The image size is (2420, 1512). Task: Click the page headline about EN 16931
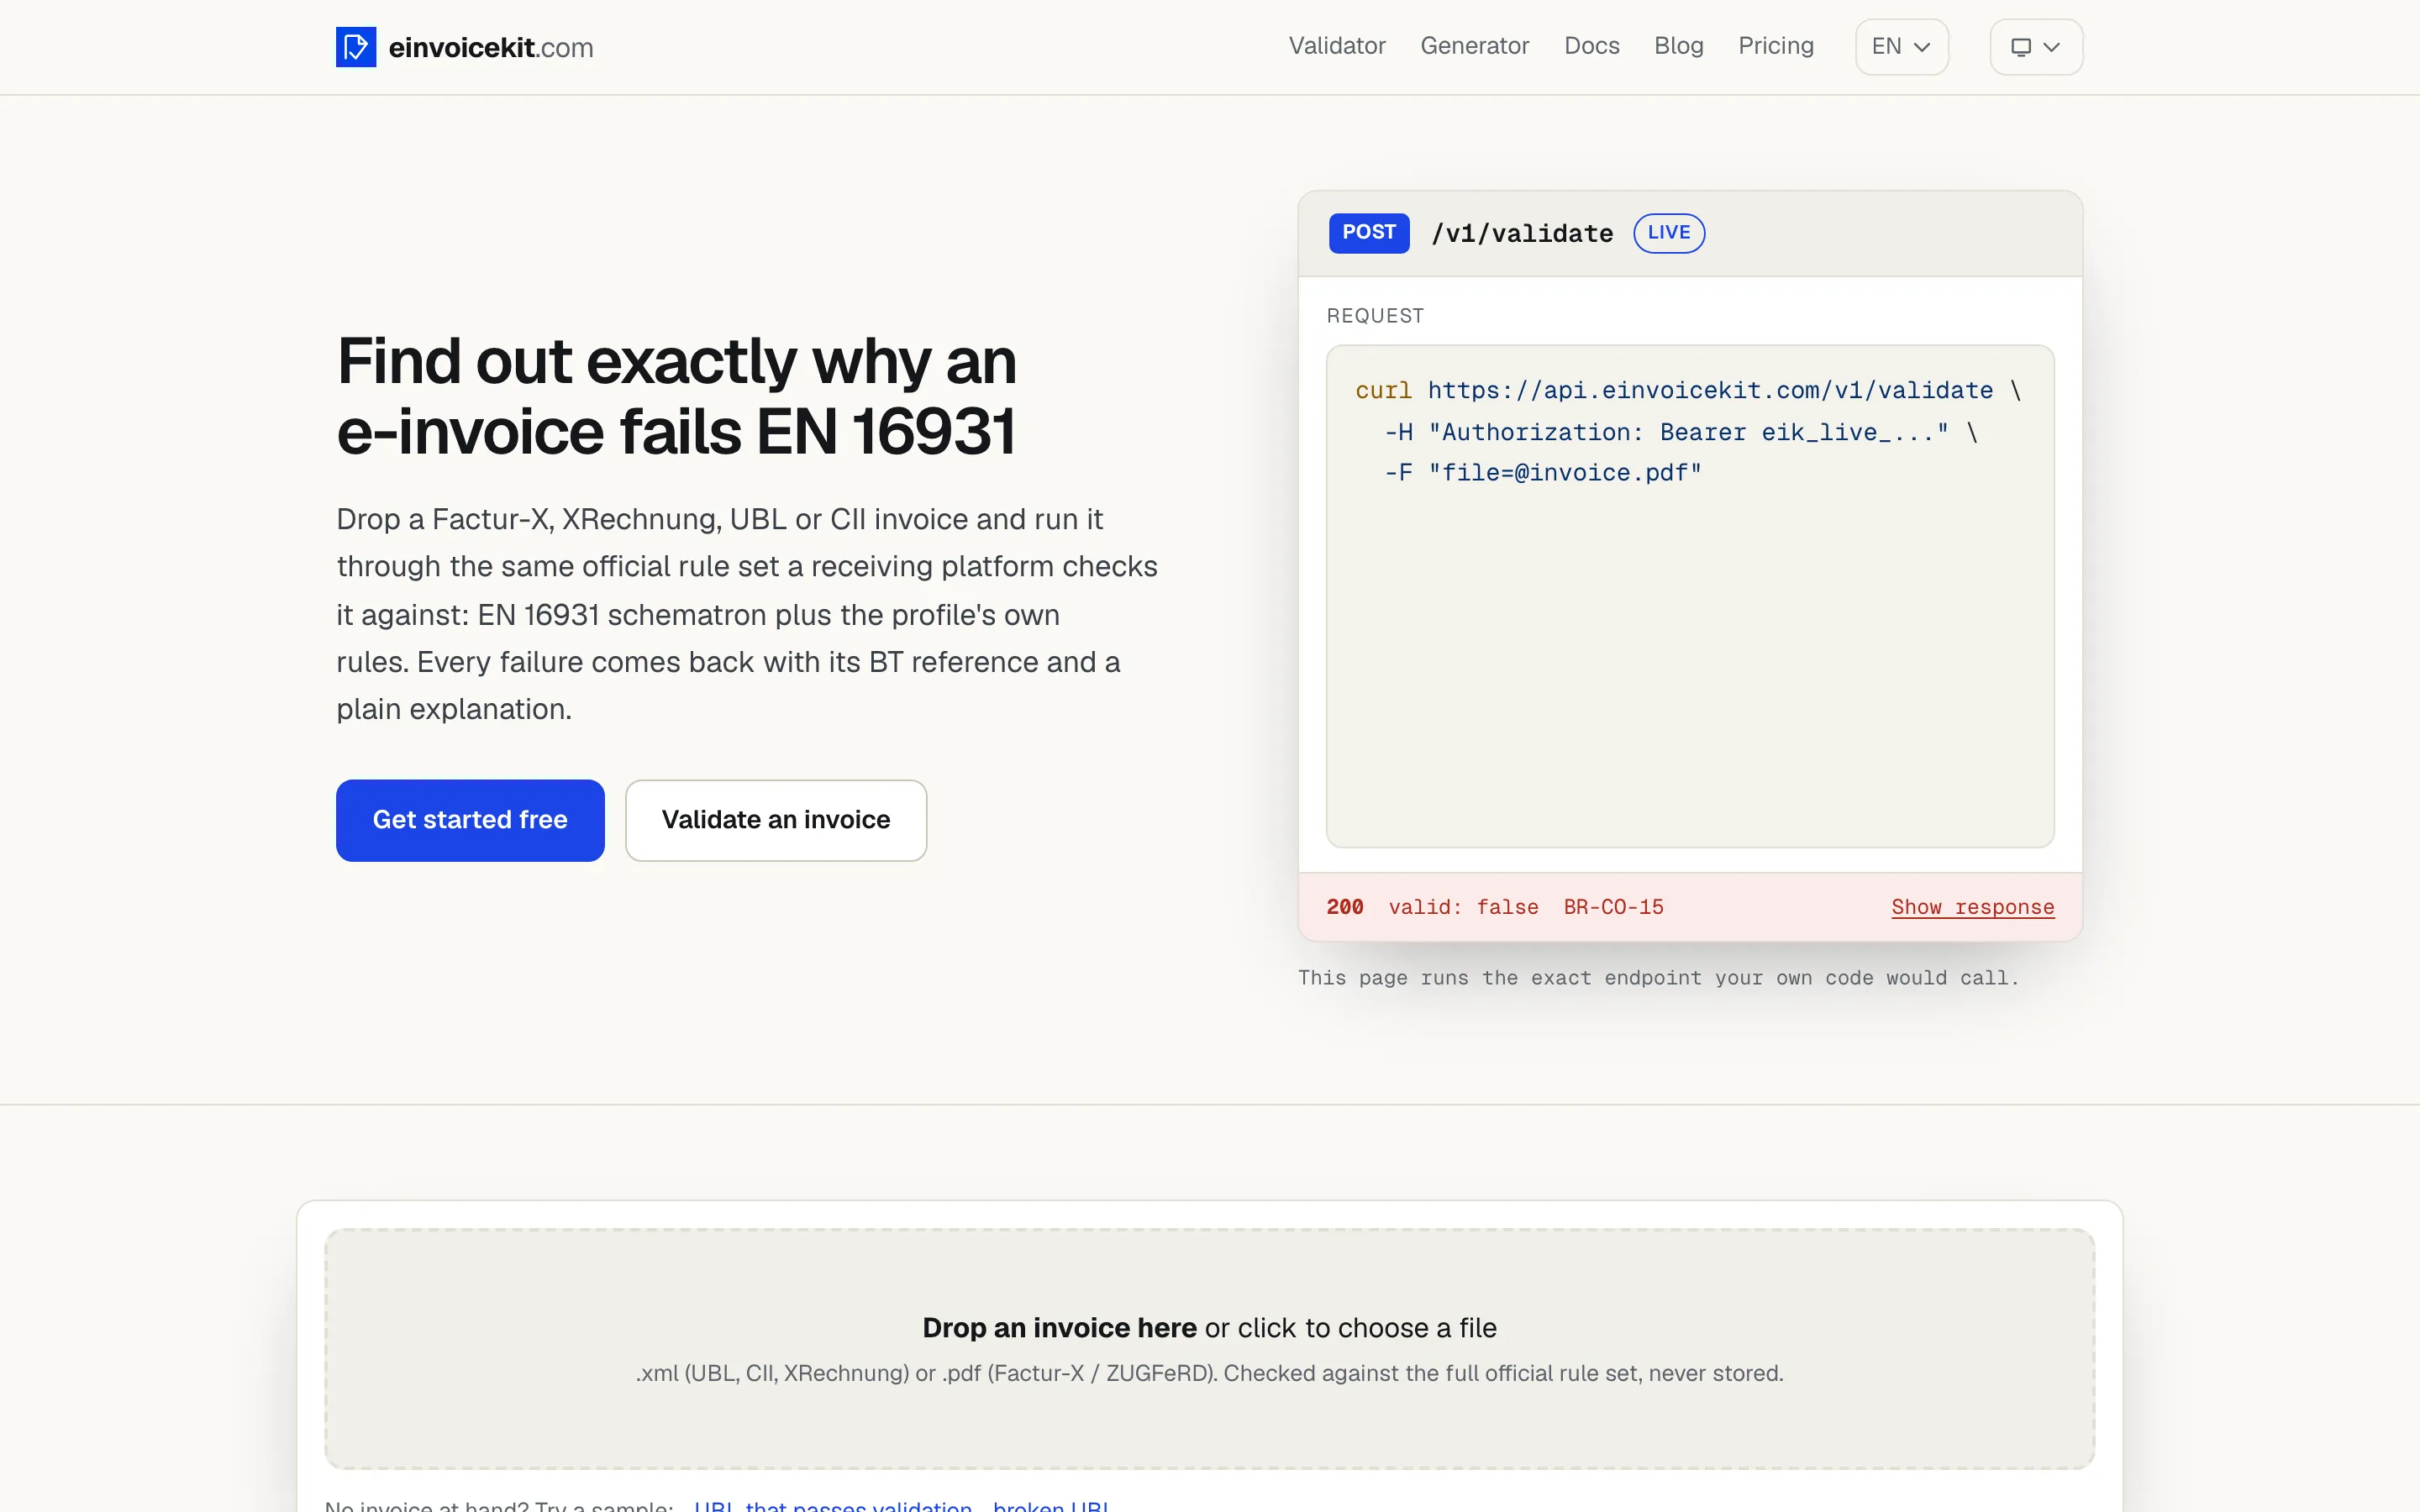pyautogui.click(x=676, y=396)
